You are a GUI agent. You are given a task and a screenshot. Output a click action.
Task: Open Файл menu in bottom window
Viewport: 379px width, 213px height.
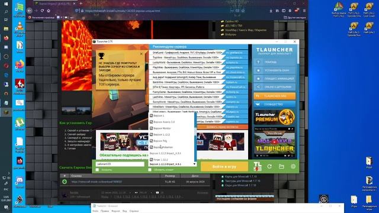pos(95,211)
